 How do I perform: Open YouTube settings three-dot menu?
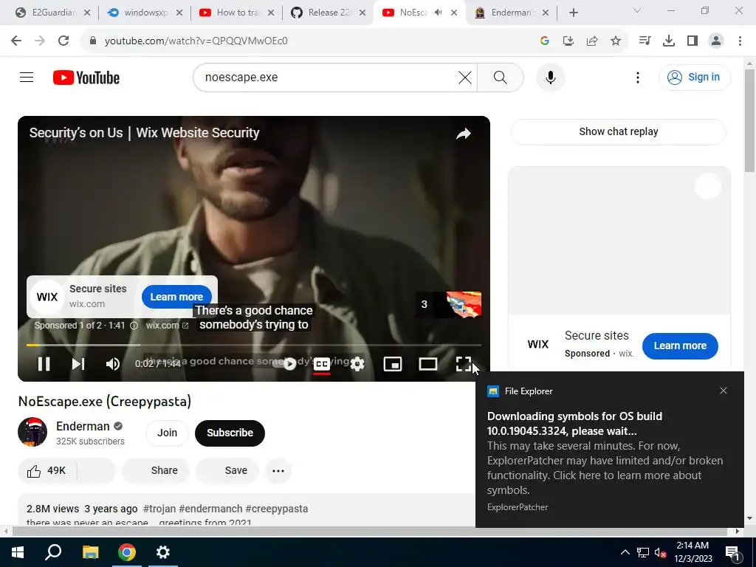coord(637,77)
